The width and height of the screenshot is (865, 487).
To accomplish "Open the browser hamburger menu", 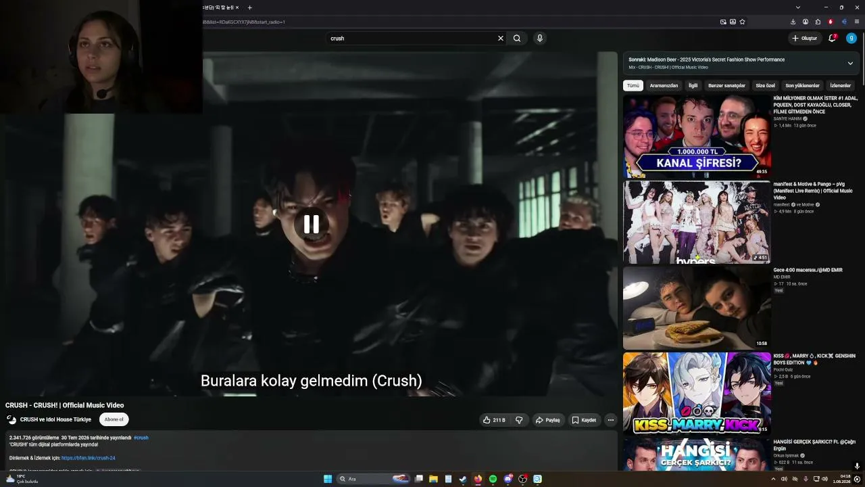I will tap(856, 22).
